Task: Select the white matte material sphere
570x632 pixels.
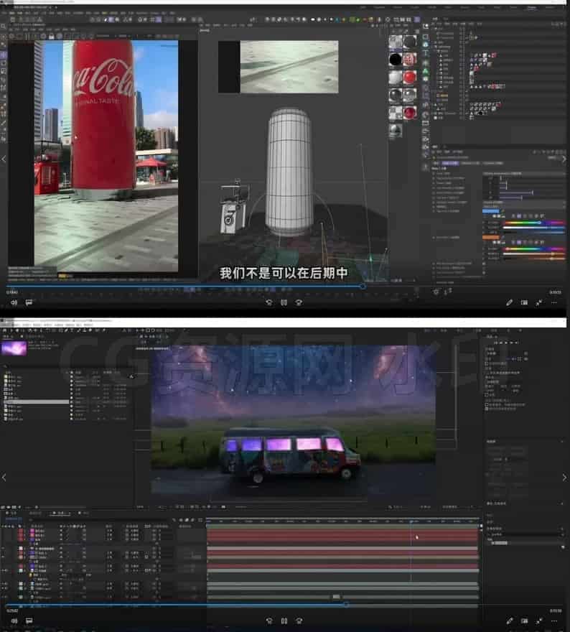Action: tap(395, 78)
